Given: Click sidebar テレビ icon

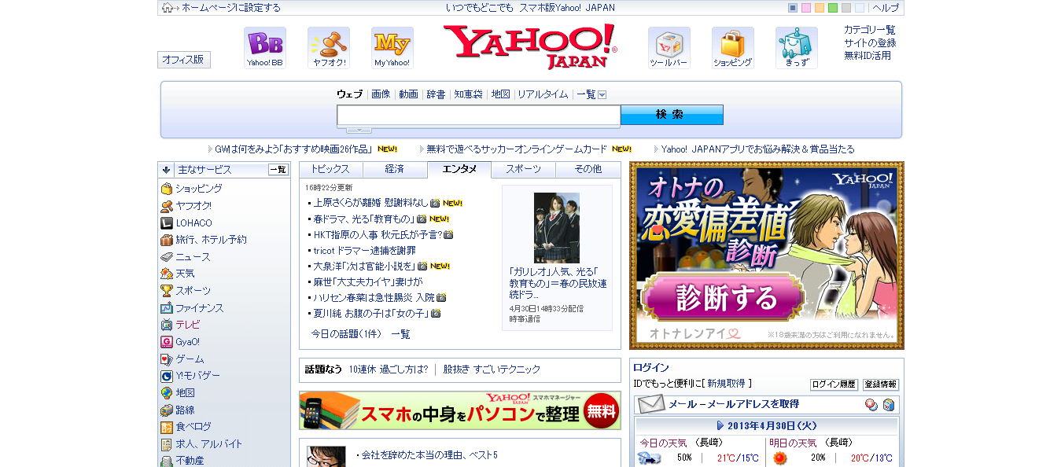Looking at the screenshot, I should click(x=166, y=325).
